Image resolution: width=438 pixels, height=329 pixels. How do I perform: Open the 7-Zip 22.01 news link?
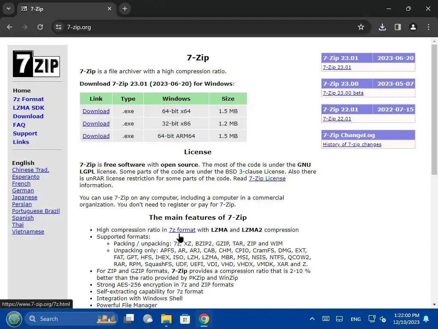click(337, 119)
